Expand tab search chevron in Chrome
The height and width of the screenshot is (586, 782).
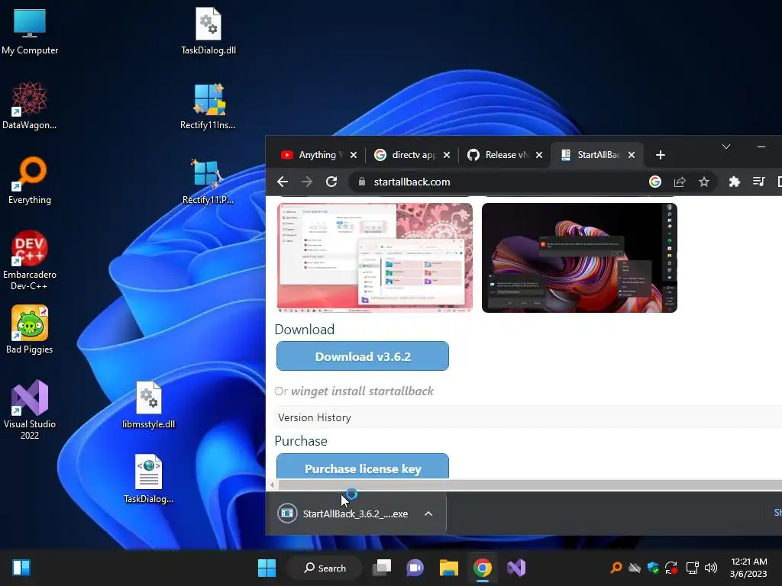click(726, 146)
